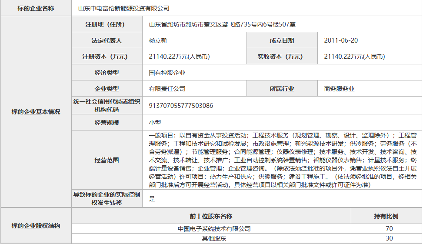Screen dimensions: 423x244
Task: Click the 商务服务业 industry value
Action: pos(339,89)
